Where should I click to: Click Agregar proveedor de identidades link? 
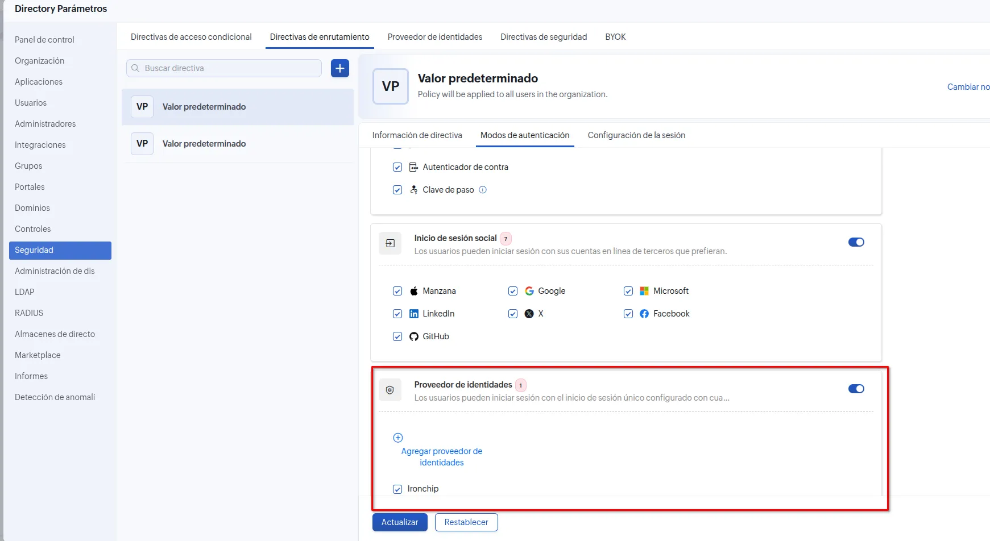pyautogui.click(x=442, y=457)
